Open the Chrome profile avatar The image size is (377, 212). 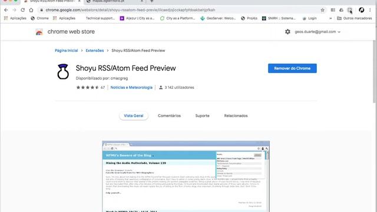click(x=361, y=10)
